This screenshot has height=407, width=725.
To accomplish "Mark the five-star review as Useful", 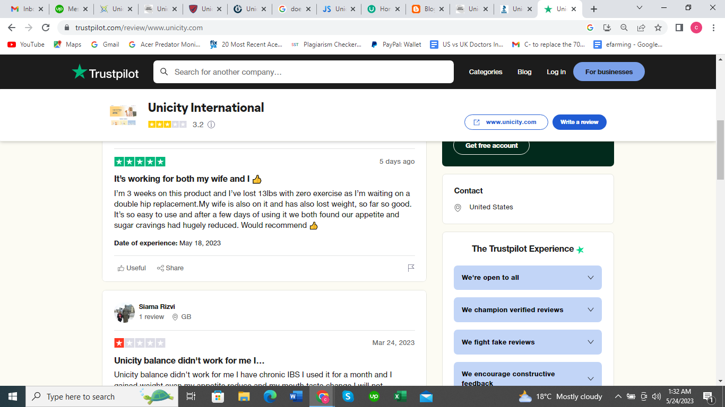I will [132, 268].
